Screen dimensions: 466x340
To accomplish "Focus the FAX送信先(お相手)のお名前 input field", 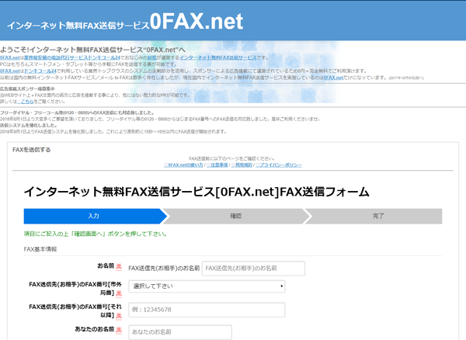I will (253, 269).
